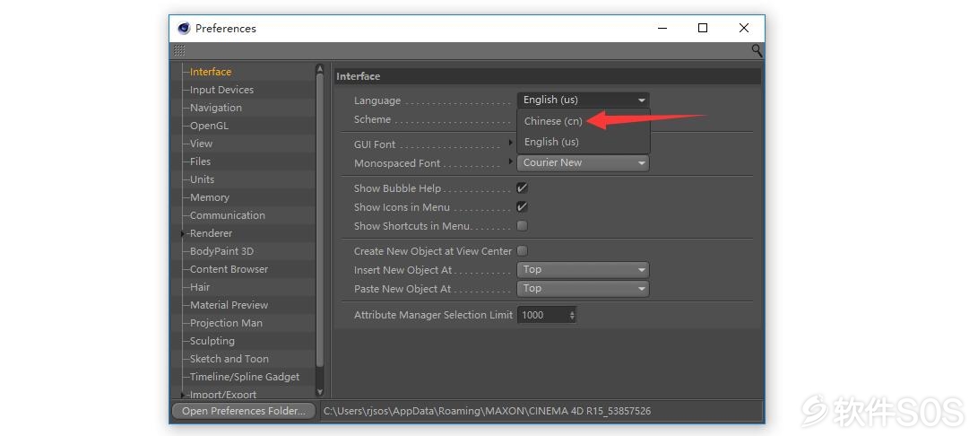Screen dimensions: 978x436
Task: Select Interface in the category list
Action: point(210,72)
